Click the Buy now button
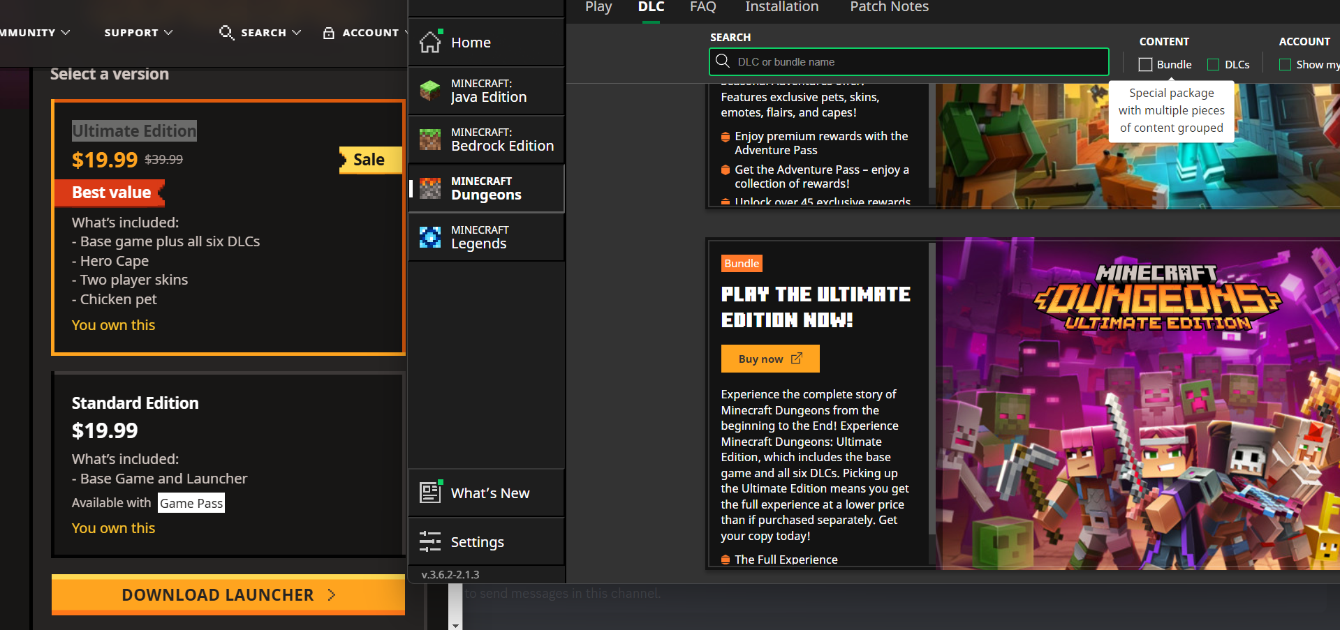1340x630 pixels. [770, 359]
